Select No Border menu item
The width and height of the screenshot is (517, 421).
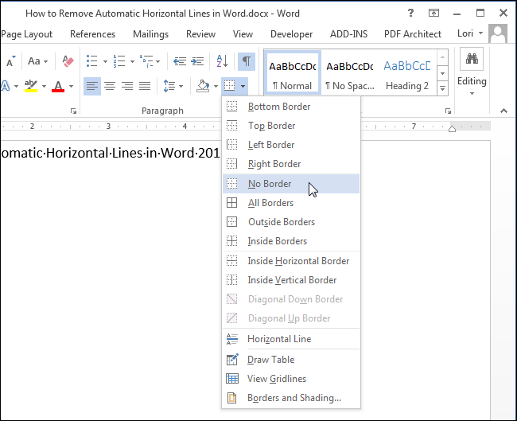click(291, 184)
